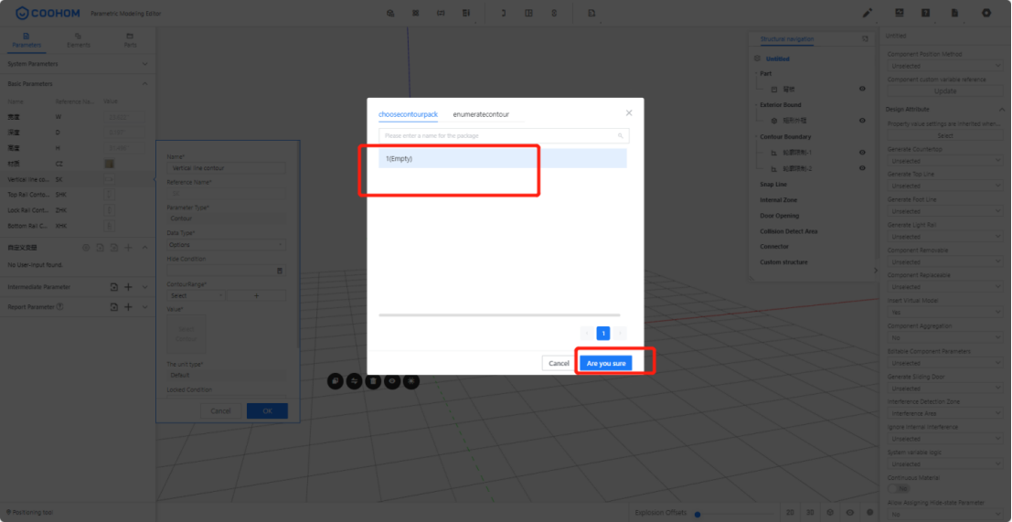Click the Structural navigation panel expand icon
Screen dimensions: 1012x522
[x=865, y=39]
